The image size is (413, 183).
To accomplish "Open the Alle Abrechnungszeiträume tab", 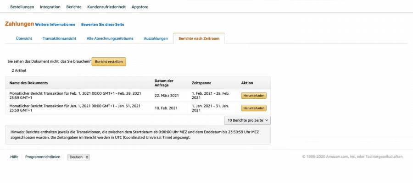I will (x=110, y=38).
